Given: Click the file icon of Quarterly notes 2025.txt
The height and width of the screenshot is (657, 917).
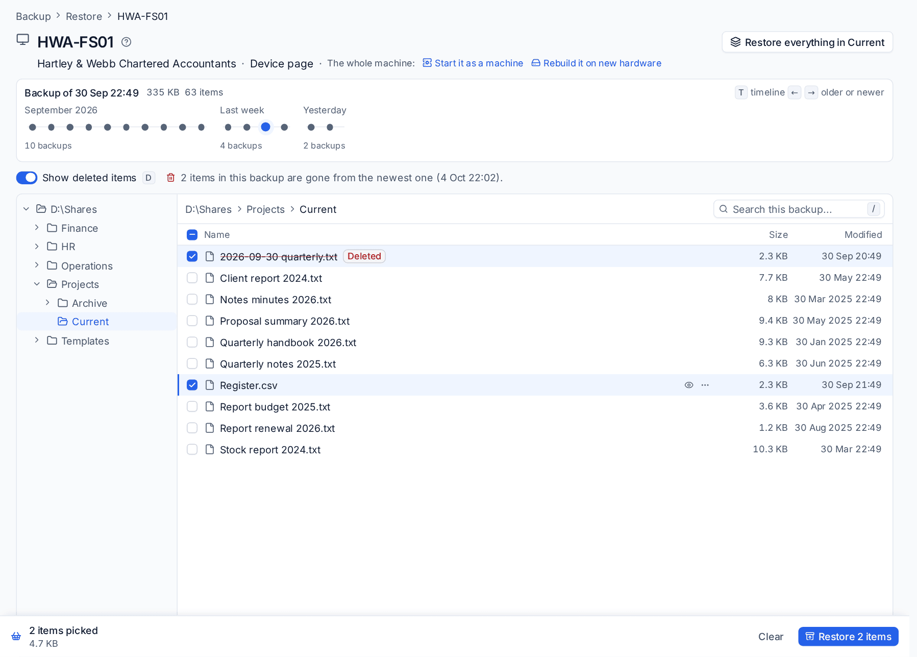Looking at the screenshot, I should (x=209, y=363).
